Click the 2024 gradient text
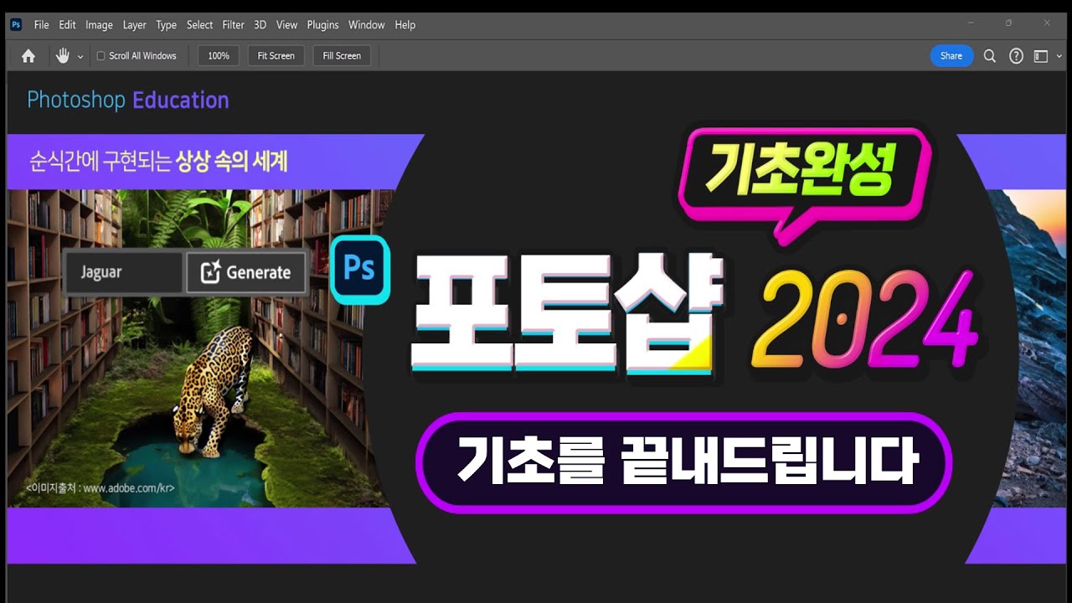Image resolution: width=1072 pixels, height=603 pixels. click(864, 321)
